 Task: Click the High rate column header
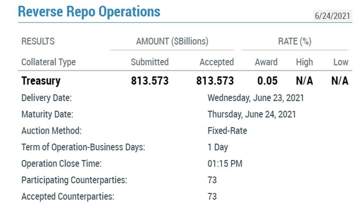coord(304,62)
